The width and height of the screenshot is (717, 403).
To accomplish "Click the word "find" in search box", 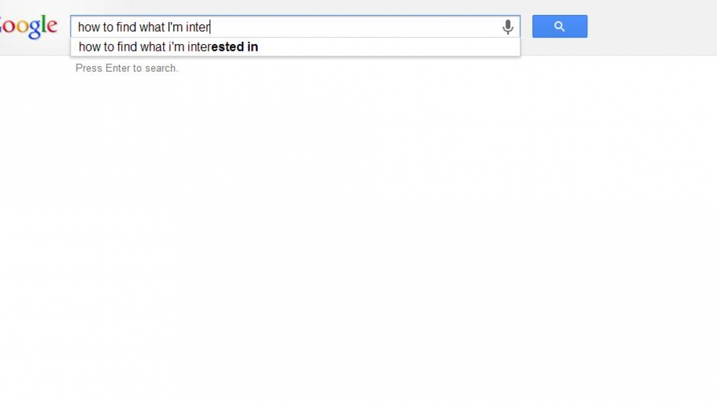I will point(126,27).
